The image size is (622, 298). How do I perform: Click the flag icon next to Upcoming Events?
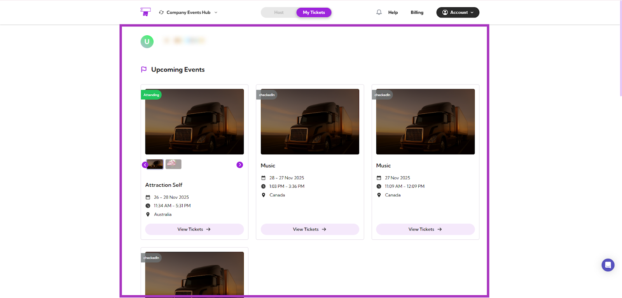click(144, 69)
